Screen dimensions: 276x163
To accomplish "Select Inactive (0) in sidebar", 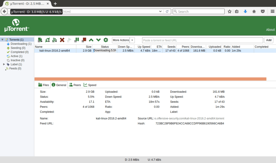I will click(x=18, y=60).
